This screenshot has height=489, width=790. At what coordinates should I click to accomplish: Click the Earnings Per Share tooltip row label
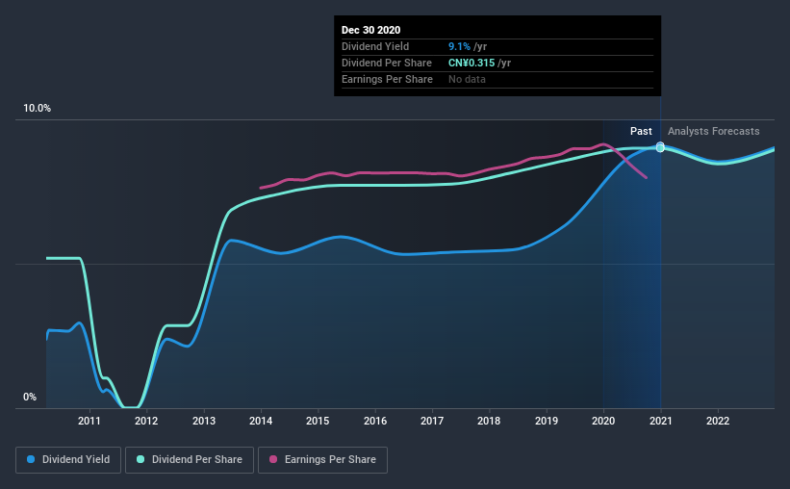387,79
